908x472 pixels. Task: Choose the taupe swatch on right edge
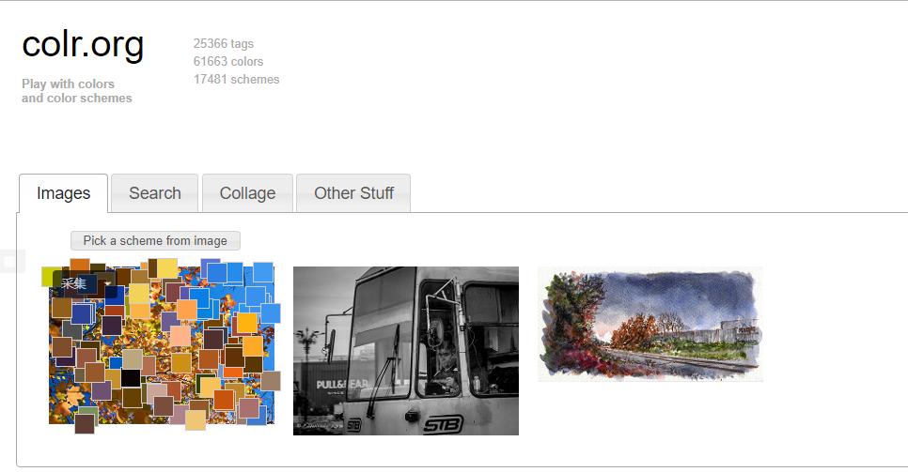click(271, 381)
